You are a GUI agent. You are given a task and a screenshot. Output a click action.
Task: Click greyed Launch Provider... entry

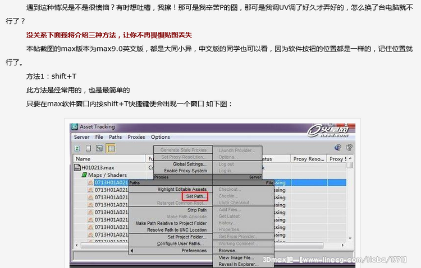click(237, 151)
